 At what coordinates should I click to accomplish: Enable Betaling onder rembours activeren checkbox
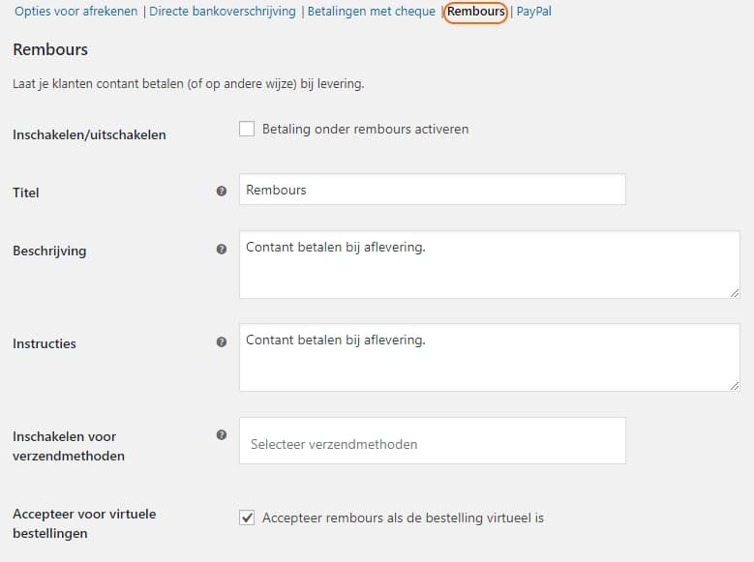click(247, 129)
